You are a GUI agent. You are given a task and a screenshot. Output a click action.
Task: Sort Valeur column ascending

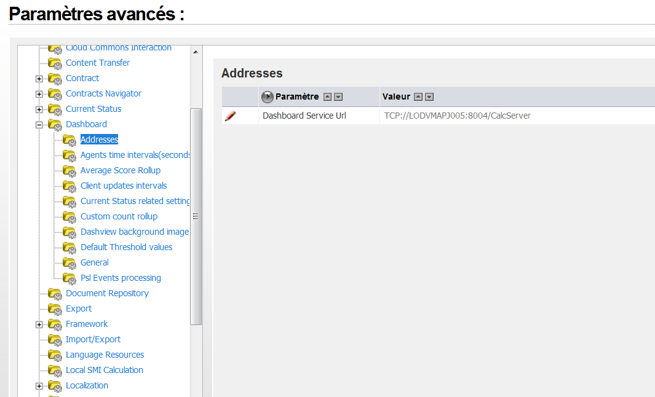pos(418,97)
